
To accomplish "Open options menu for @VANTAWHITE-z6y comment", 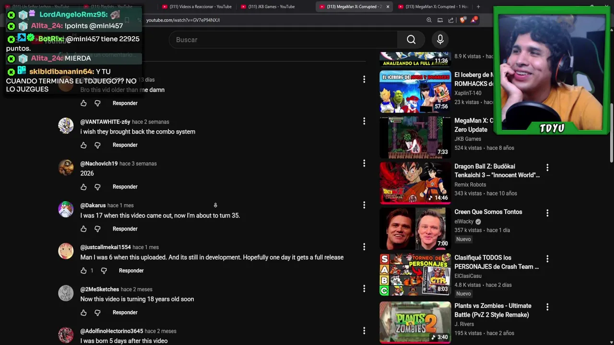I will [364, 121].
